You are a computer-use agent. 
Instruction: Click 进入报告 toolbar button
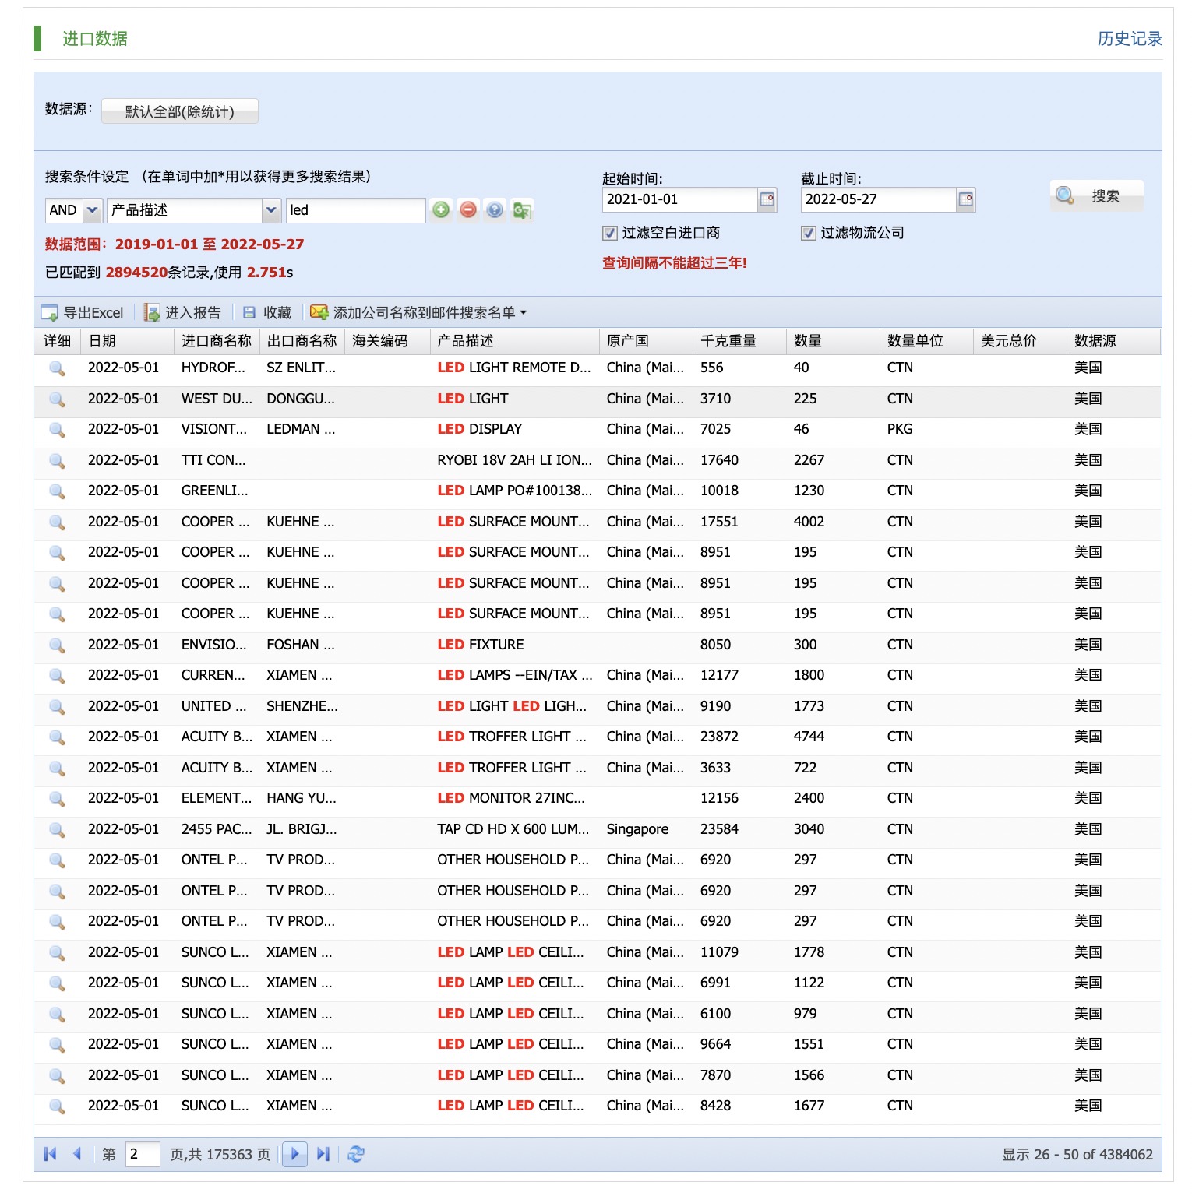pyautogui.click(x=183, y=312)
